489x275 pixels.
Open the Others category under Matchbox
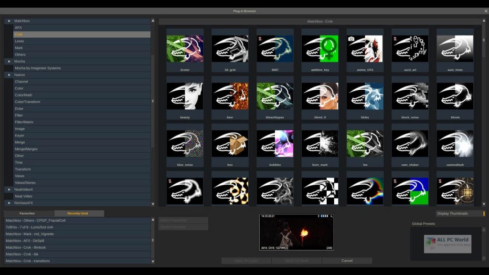[x=82, y=54]
